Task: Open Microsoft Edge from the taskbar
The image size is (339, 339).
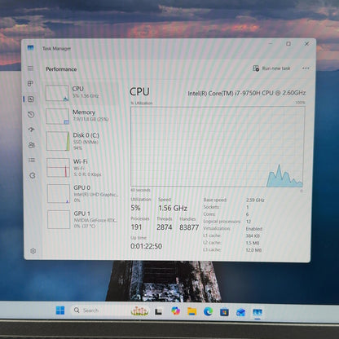Action: [x=208, y=311]
